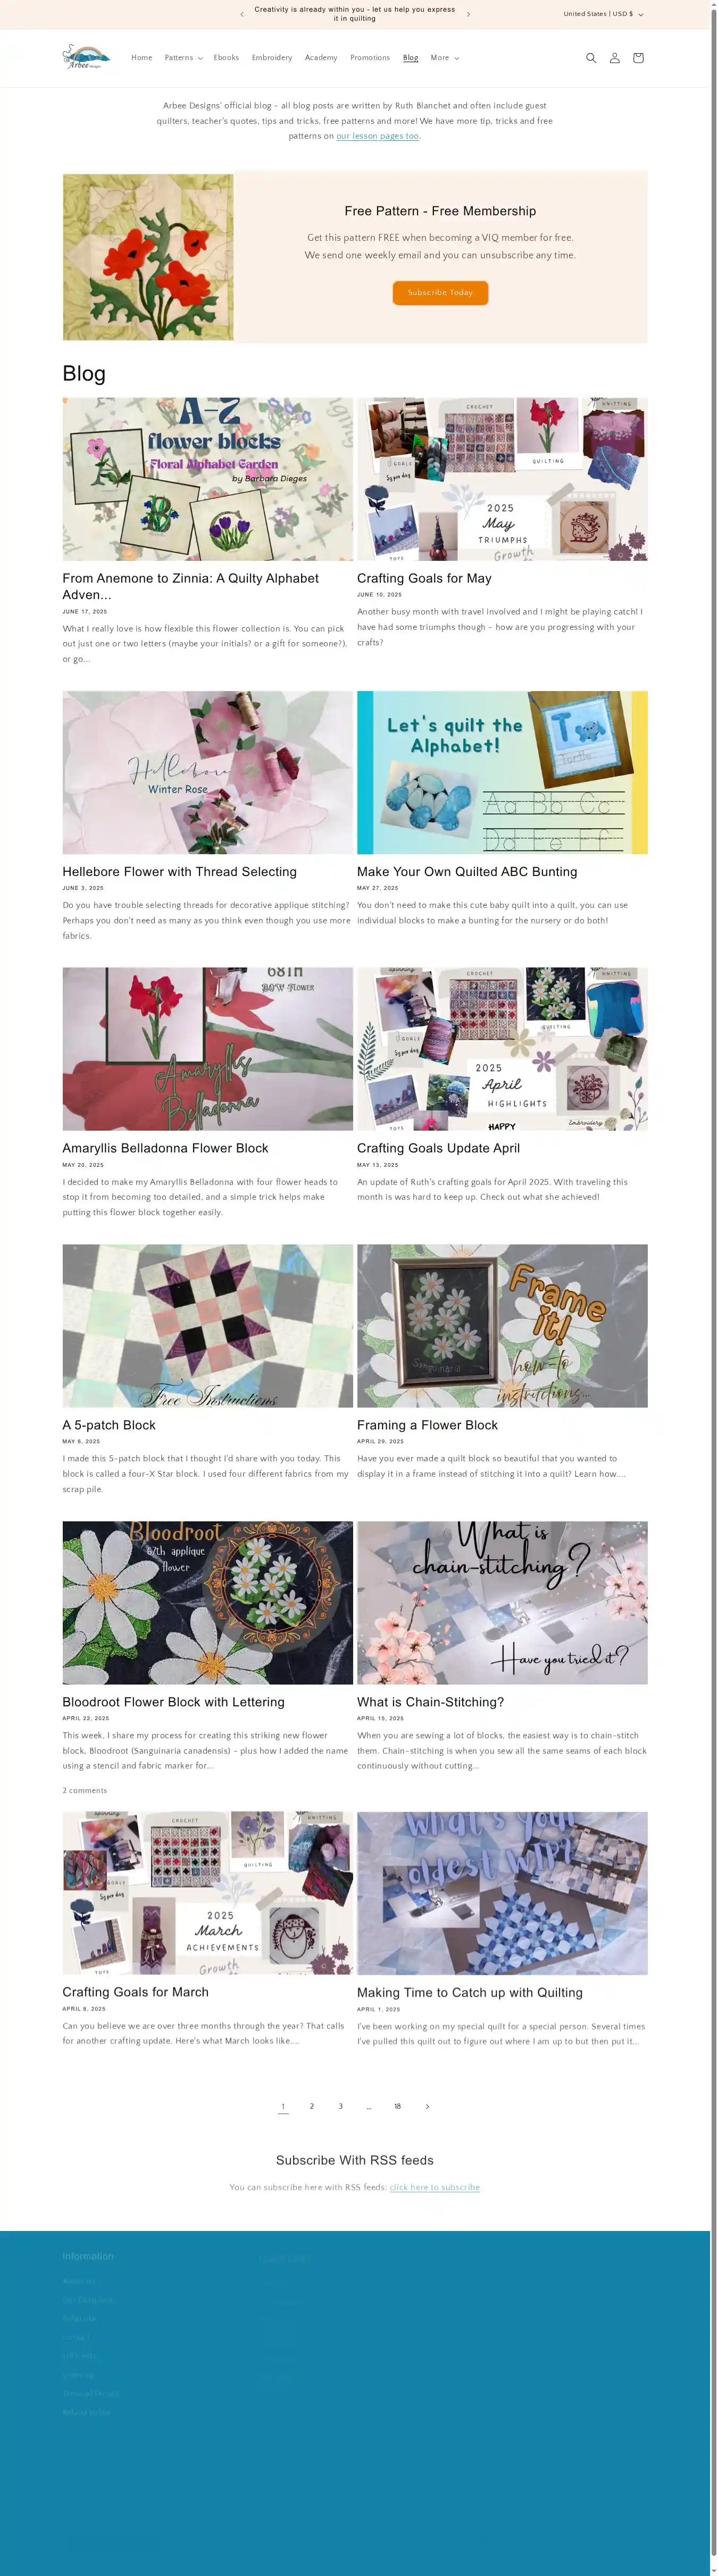Screen dimensions: 718x2576
Task: Open the Academy menu item
Action: (321, 58)
